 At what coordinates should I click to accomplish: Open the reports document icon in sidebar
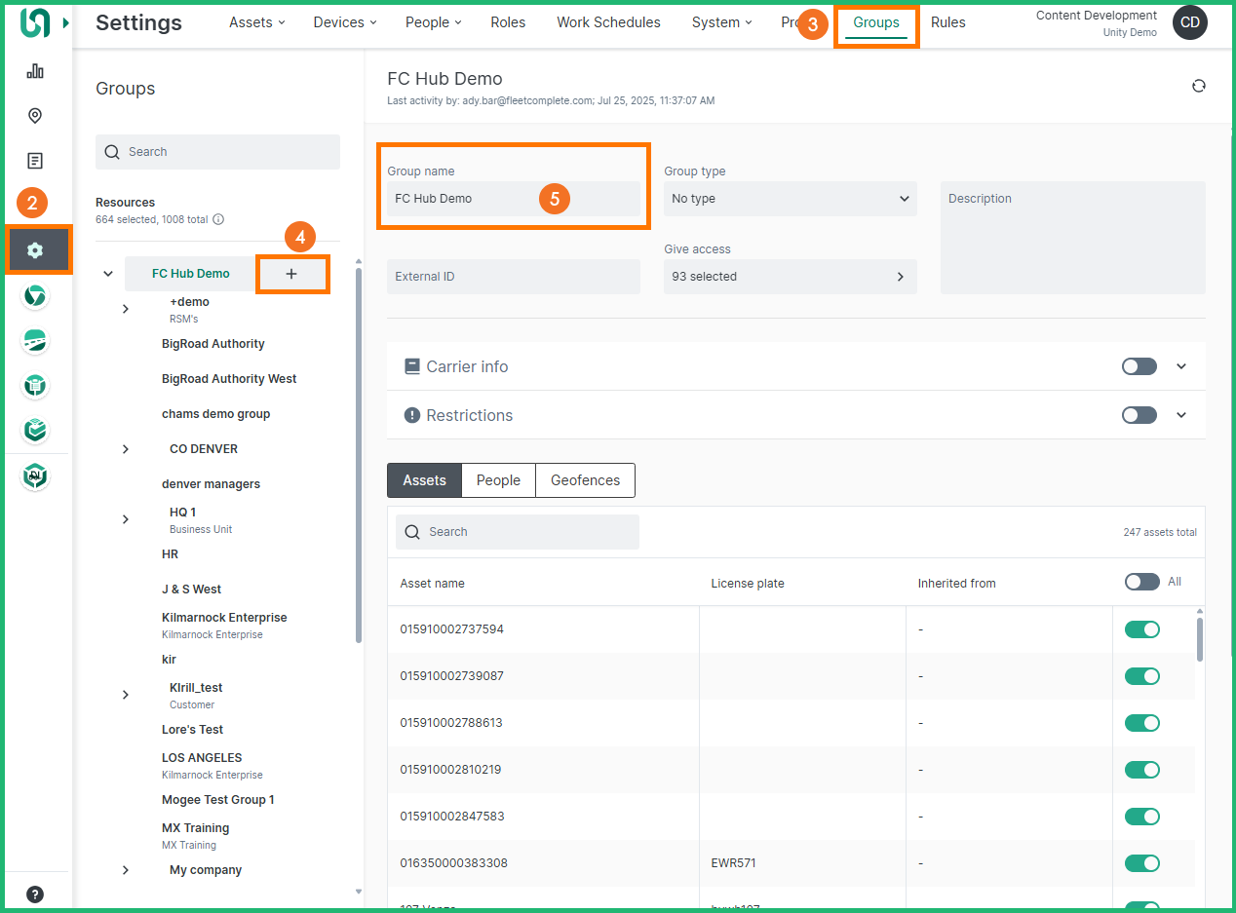pyautogui.click(x=35, y=161)
